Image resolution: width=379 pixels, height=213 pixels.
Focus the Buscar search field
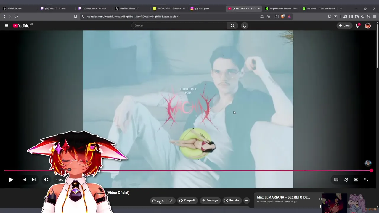click(x=179, y=26)
